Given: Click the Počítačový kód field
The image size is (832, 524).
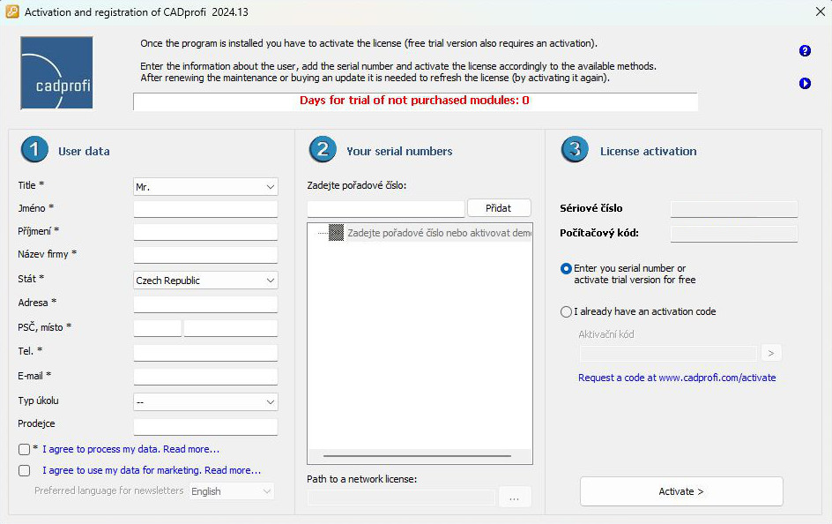Looking at the screenshot, I should pyautogui.click(x=734, y=234).
